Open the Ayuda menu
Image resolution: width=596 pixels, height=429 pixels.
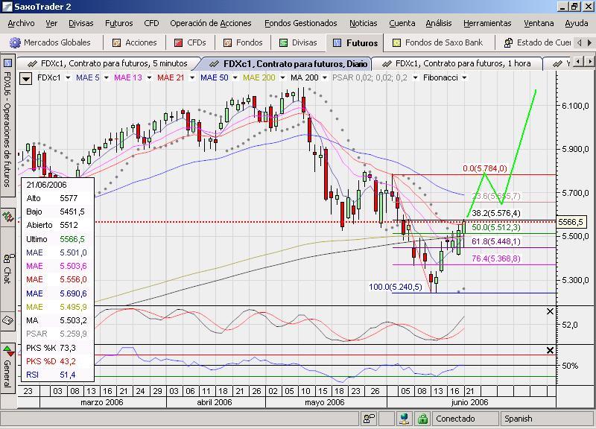click(x=576, y=24)
